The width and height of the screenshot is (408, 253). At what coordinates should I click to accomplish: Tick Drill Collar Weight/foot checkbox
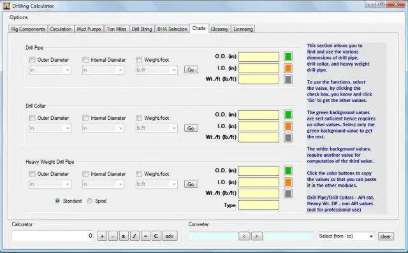[x=139, y=118]
